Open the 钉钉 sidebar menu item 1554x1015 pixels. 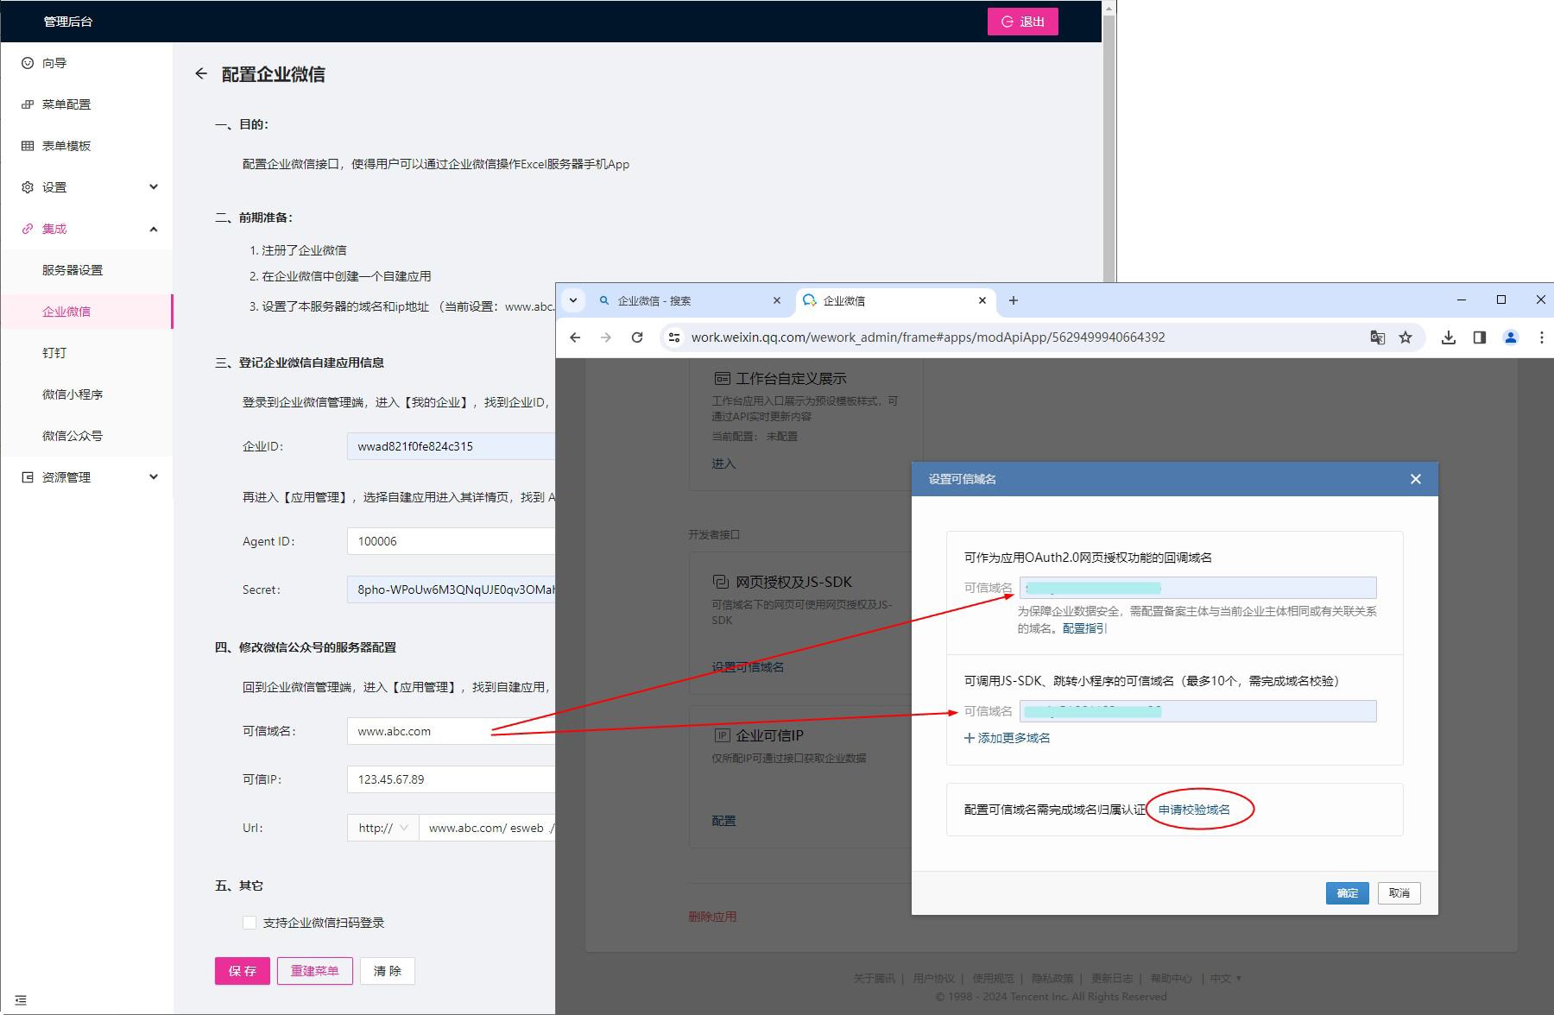coord(54,353)
